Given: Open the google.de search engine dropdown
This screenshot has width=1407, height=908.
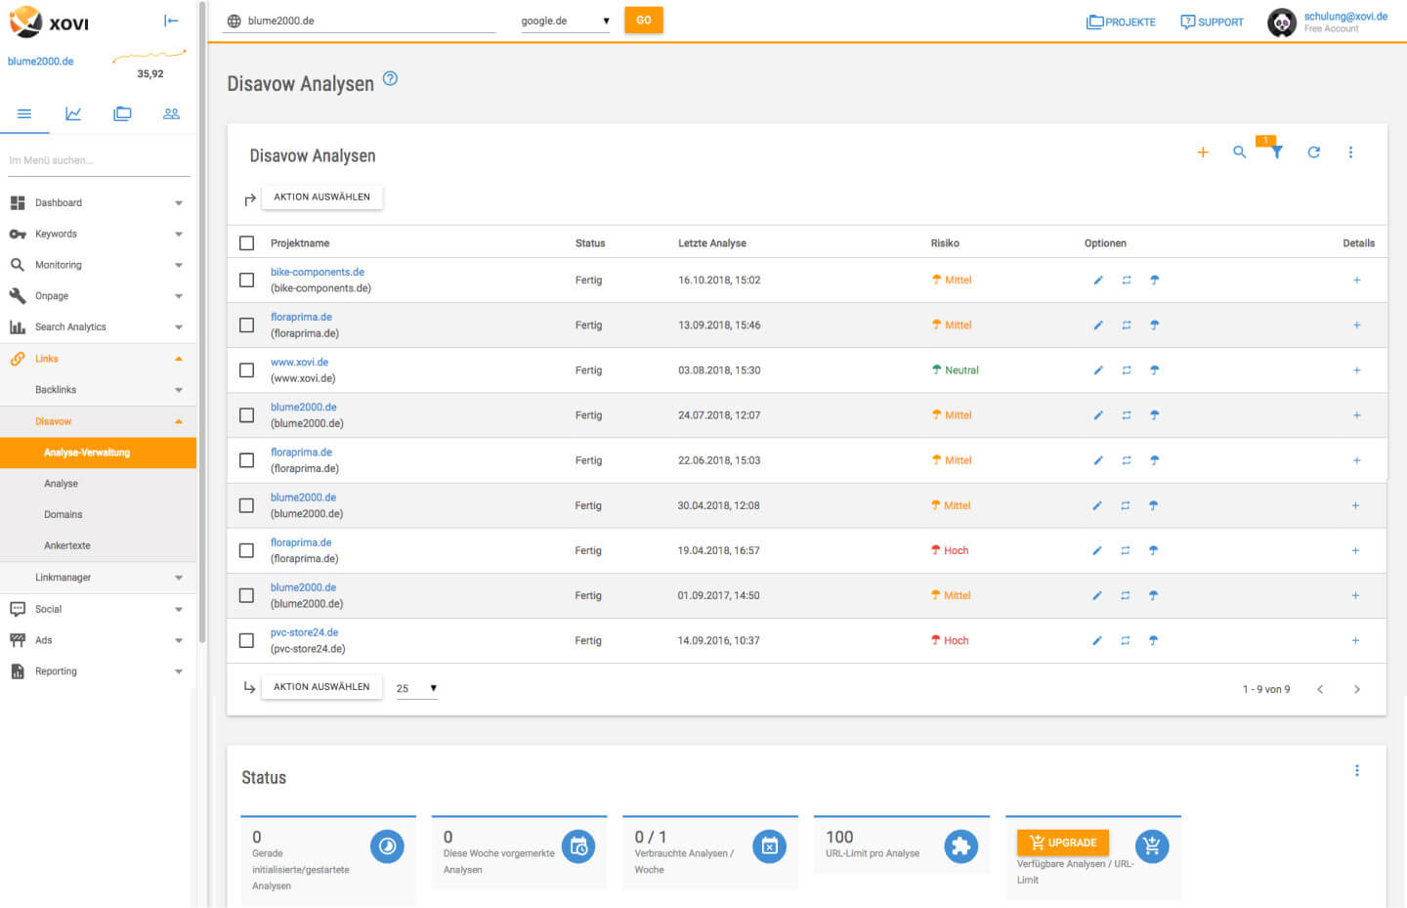Looking at the screenshot, I should pos(565,21).
